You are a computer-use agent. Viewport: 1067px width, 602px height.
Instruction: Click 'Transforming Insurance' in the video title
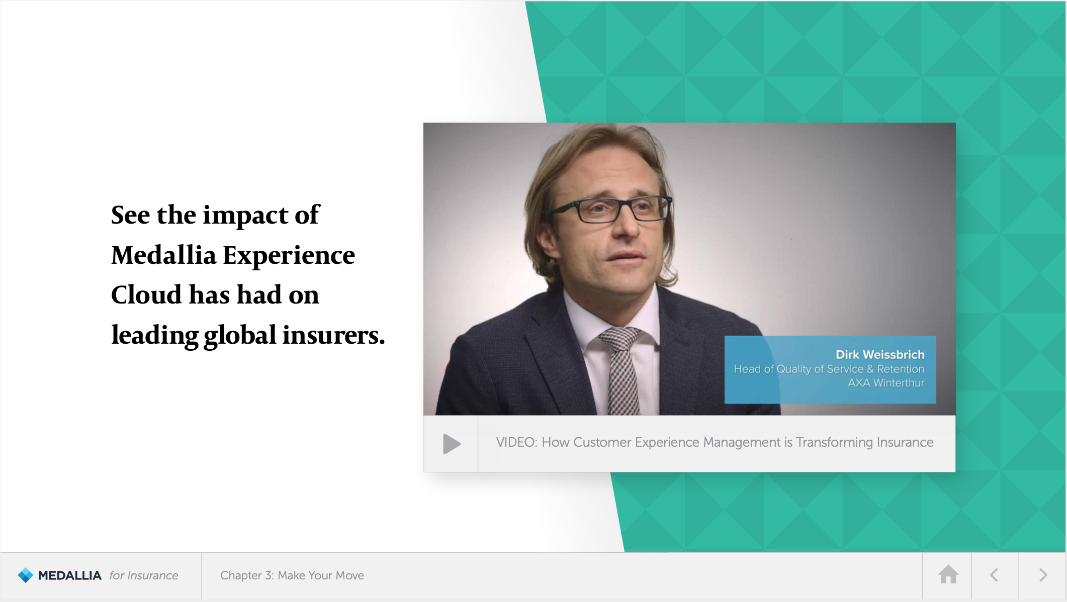click(x=864, y=442)
